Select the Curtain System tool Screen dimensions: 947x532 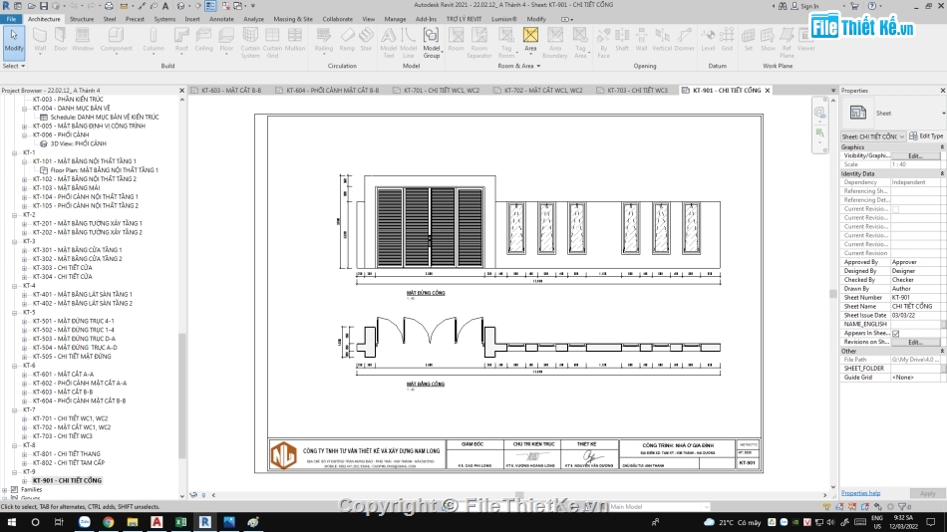(x=250, y=42)
